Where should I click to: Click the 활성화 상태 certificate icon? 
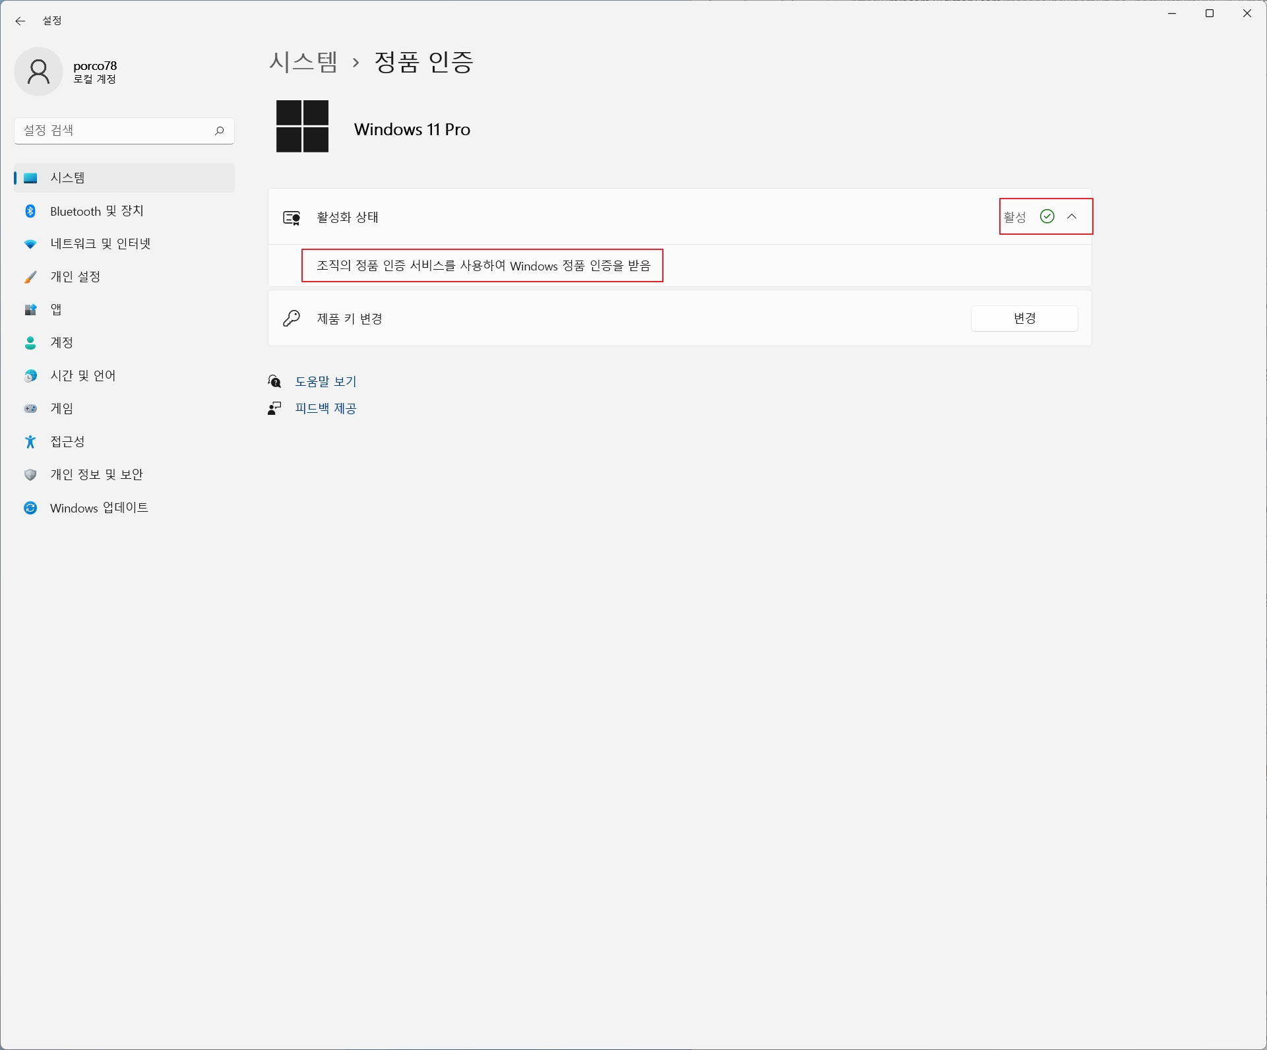click(292, 218)
